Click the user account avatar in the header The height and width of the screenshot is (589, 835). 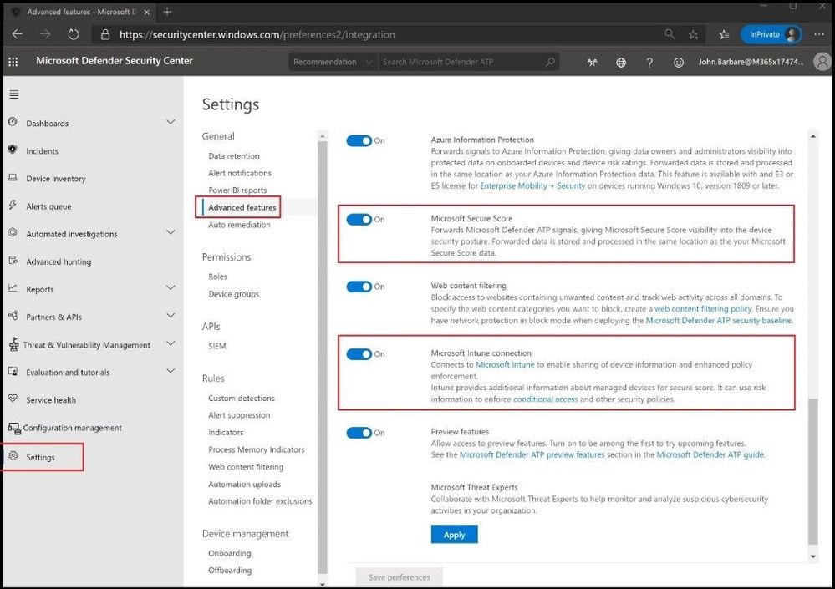point(822,62)
